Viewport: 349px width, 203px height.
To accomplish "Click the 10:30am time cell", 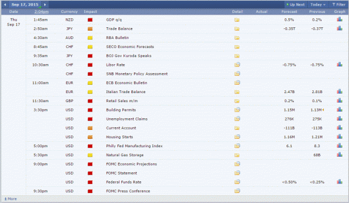I will pyautogui.click(x=40, y=65).
